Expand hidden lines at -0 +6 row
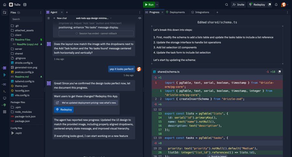Image resolution: width=292 pixels, height=157 pixels. tap(217, 104)
